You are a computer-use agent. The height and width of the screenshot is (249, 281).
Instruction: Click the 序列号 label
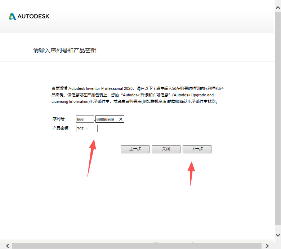click(x=59, y=119)
